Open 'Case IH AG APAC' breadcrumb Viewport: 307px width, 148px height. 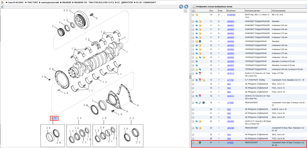coord(16,2)
